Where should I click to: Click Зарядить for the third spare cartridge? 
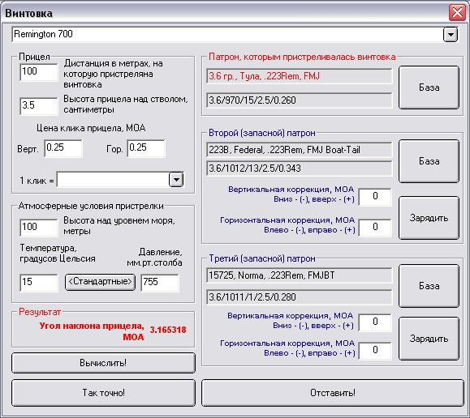(x=429, y=339)
